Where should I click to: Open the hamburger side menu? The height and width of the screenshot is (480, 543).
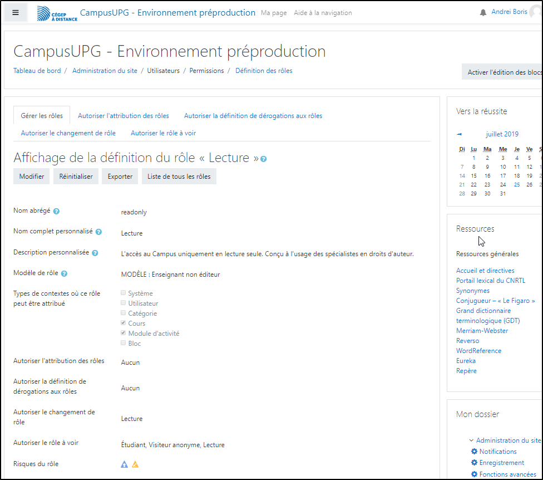point(16,13)
